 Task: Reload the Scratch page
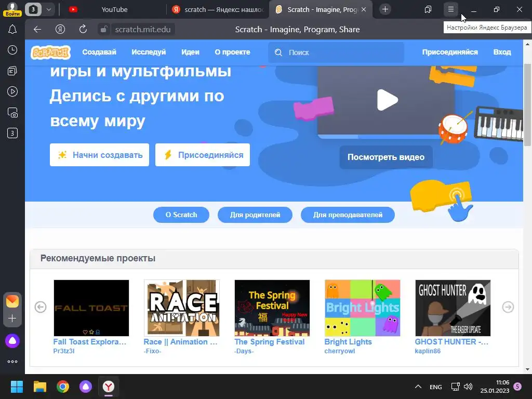83,30
